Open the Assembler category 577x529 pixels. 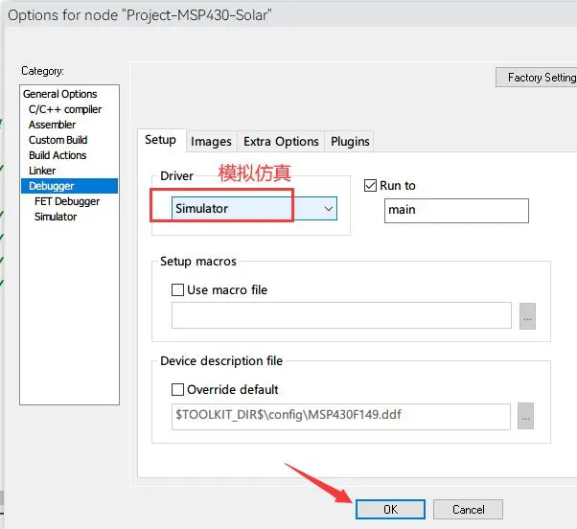pos(52,125)
